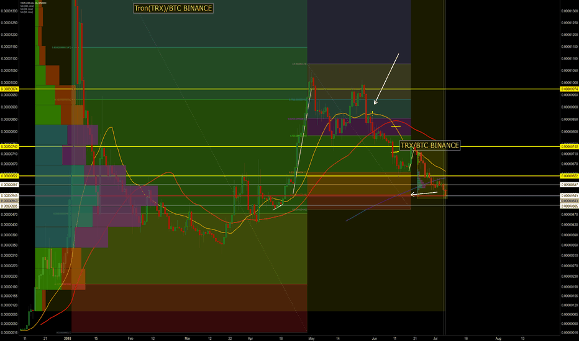The height and width of the screenshot is (341, 579).
Task: Select yellow 0.00000622 price tag on right scale
Action: point(570,176)
